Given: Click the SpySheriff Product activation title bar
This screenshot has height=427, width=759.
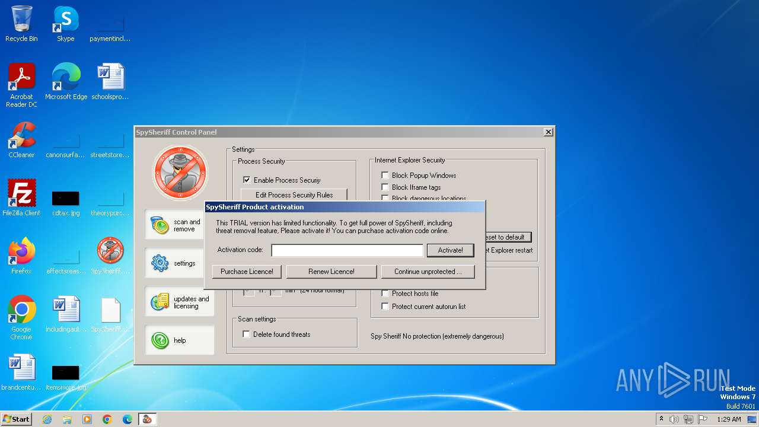Looking at the screenshot, I should 344,207.
